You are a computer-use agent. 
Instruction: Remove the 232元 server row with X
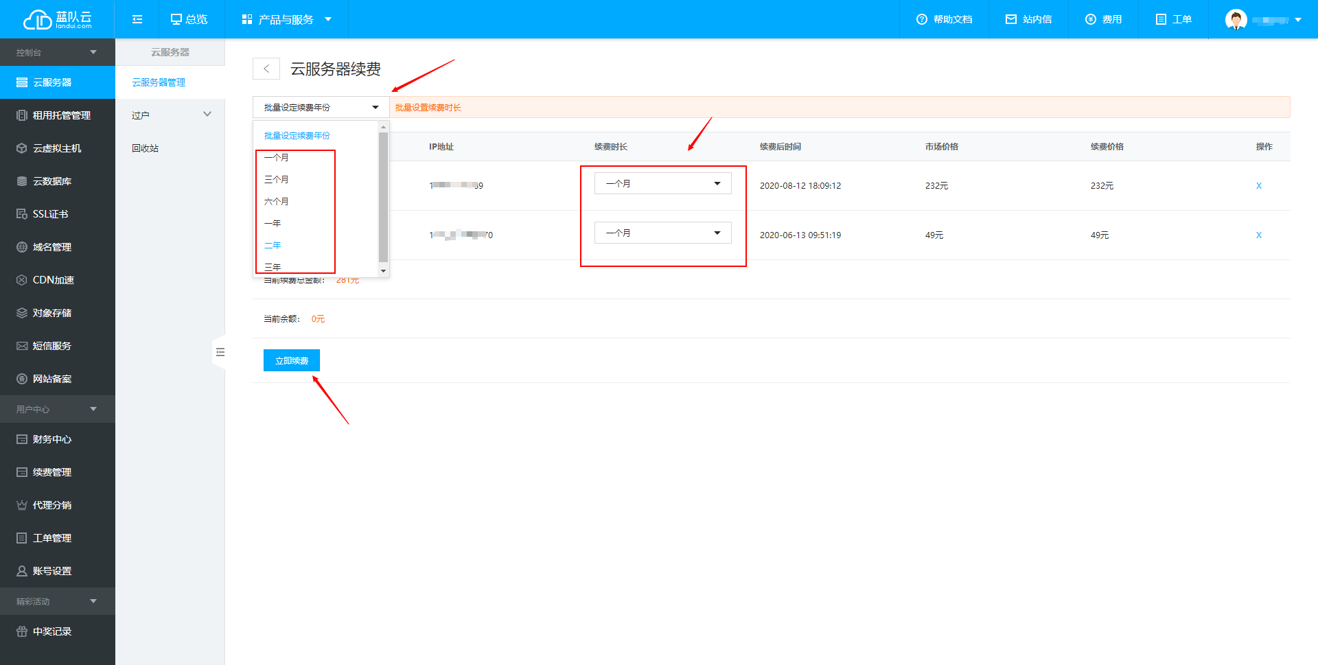[1258, 186]
